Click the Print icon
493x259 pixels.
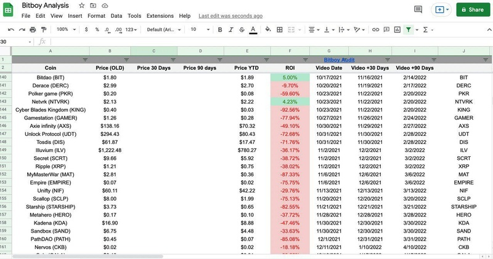pos(33,30)
